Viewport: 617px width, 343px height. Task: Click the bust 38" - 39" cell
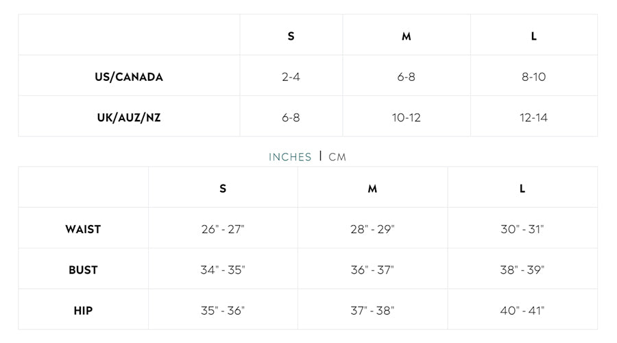pos(522,270)
